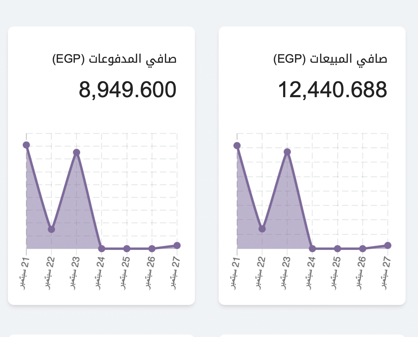The height and width of the screenshot is (337, 418).
Task: Click September 21 point in net payments chart
Action: pyautogui.click(x=26, y=145)
